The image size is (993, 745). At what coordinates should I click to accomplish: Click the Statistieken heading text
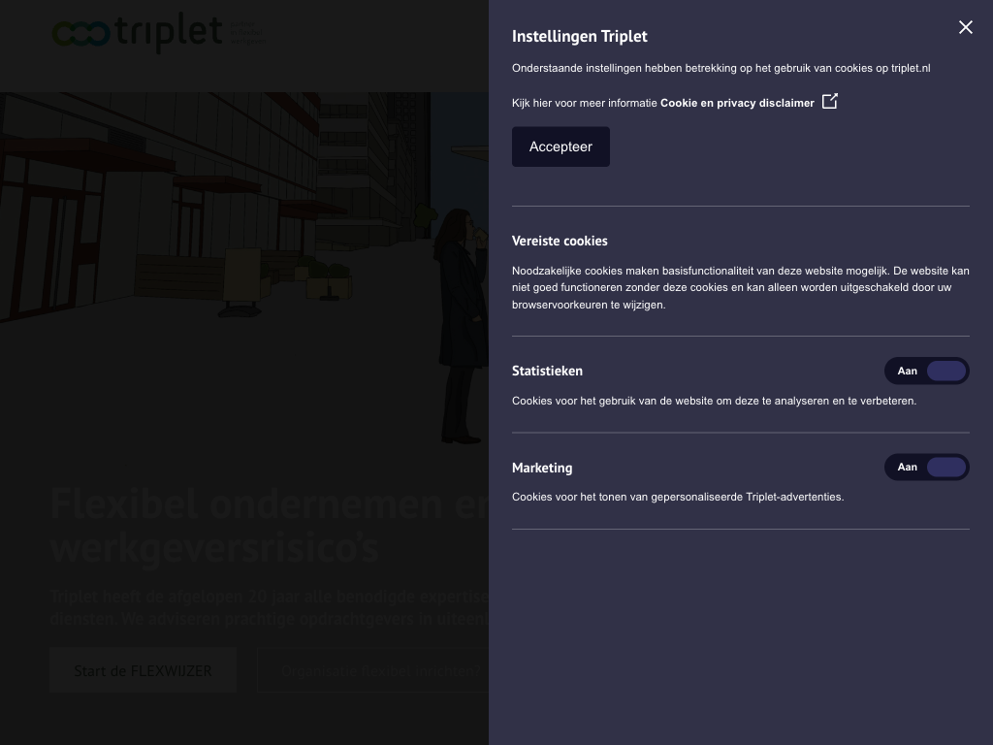pos(547,371)
